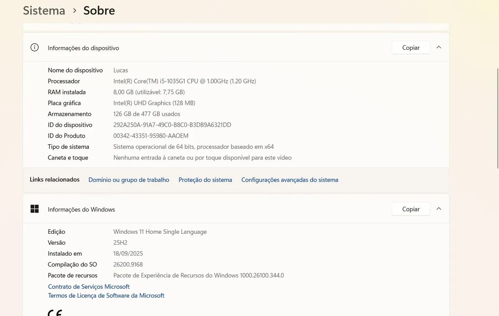Image resolution: width=499 pixels, height=316 pixels.
Task: Click the Nenhuma entrada à caneta value
Action: (x=202, y=157)
